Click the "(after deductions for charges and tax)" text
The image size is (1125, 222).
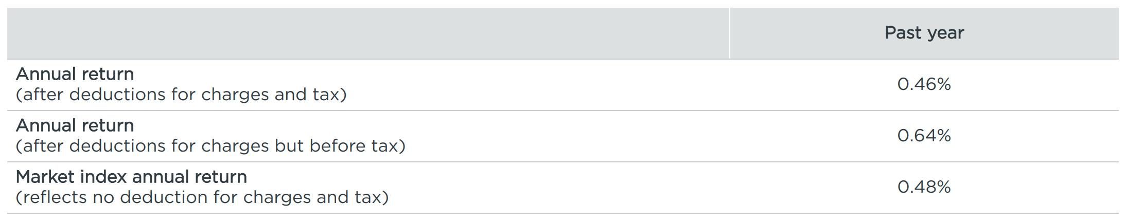click(x=181, y=95)
